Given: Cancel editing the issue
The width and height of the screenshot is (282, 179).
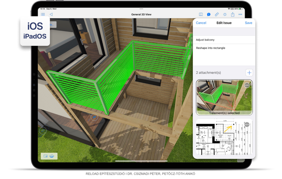Looking at the screenshot, I should [201, 23].
